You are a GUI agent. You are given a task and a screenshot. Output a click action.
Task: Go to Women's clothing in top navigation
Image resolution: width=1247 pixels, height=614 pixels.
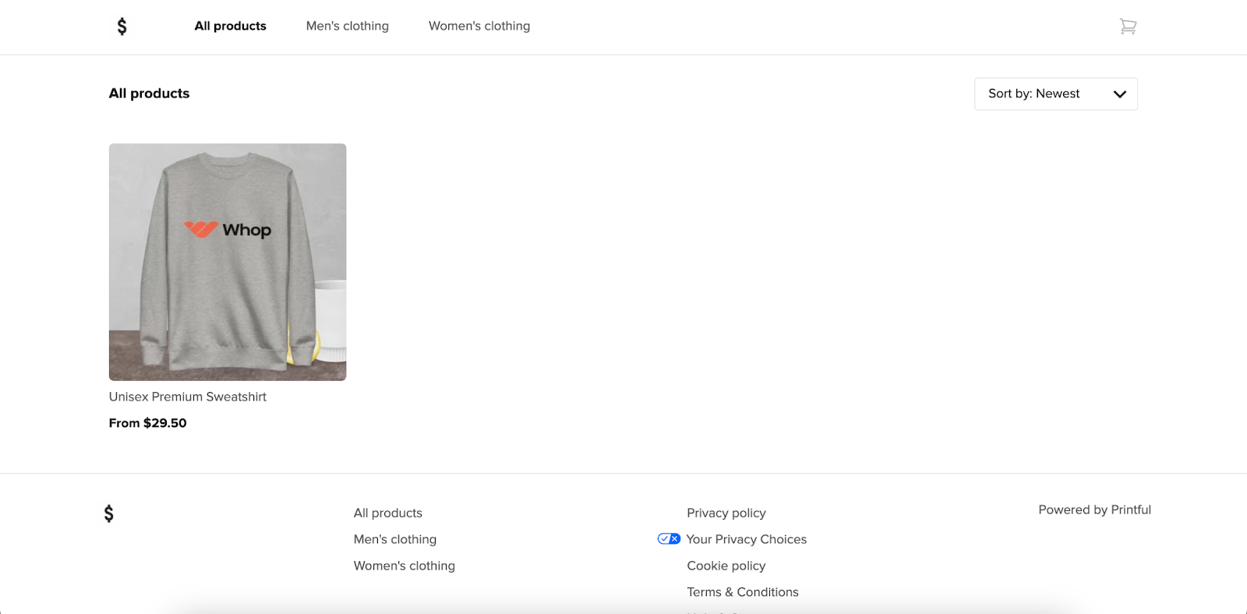click(x=479, y=26)
